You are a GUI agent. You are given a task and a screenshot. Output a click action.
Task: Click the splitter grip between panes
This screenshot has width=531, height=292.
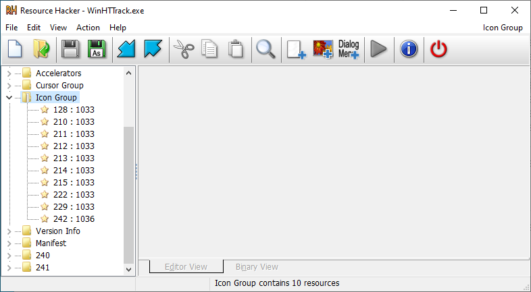[136, 172]
